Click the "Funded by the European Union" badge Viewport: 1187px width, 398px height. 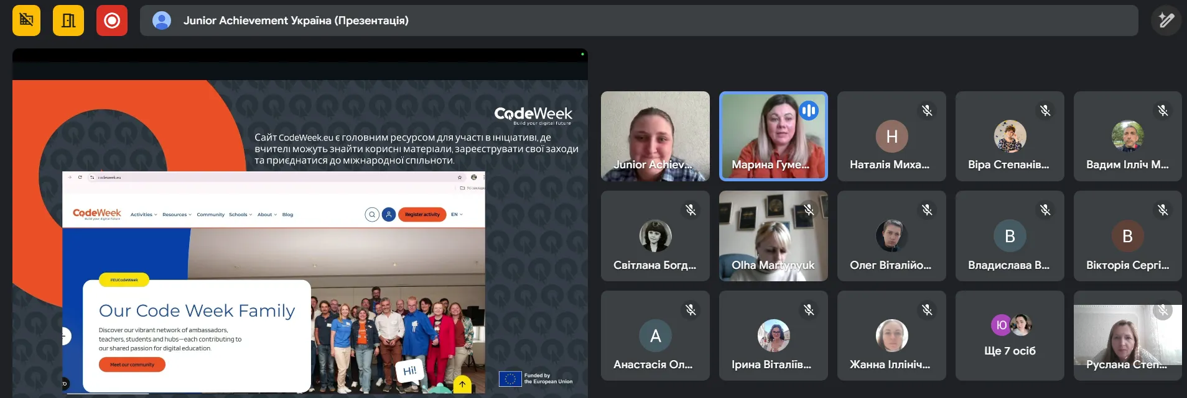(536, 379)
